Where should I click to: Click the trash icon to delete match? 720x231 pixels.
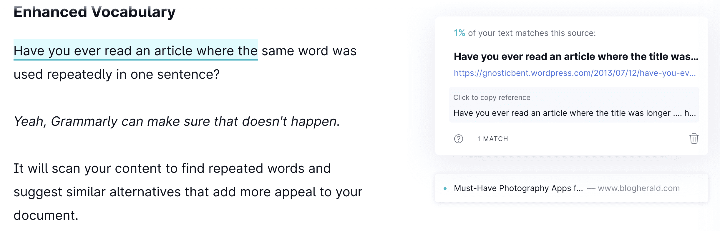pos(694,138)
